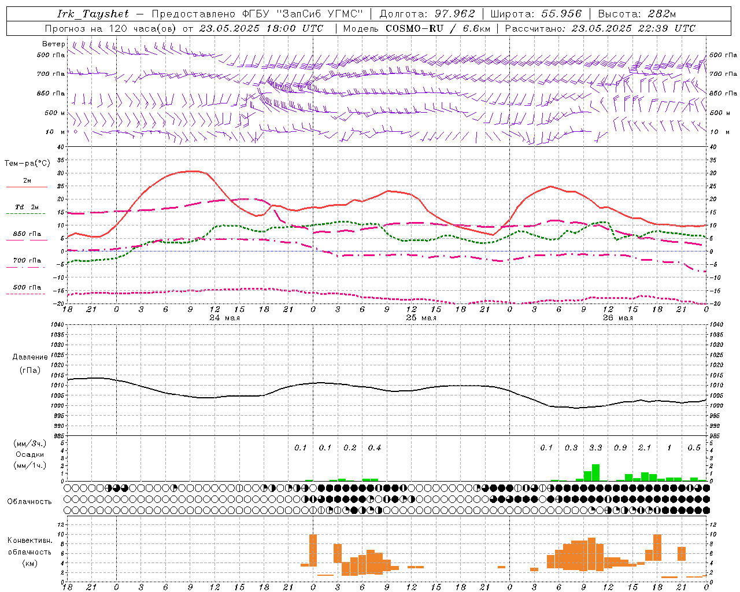Click the 3-hour precipitation total '0.4'
The image size is (740, 592).
375,448
